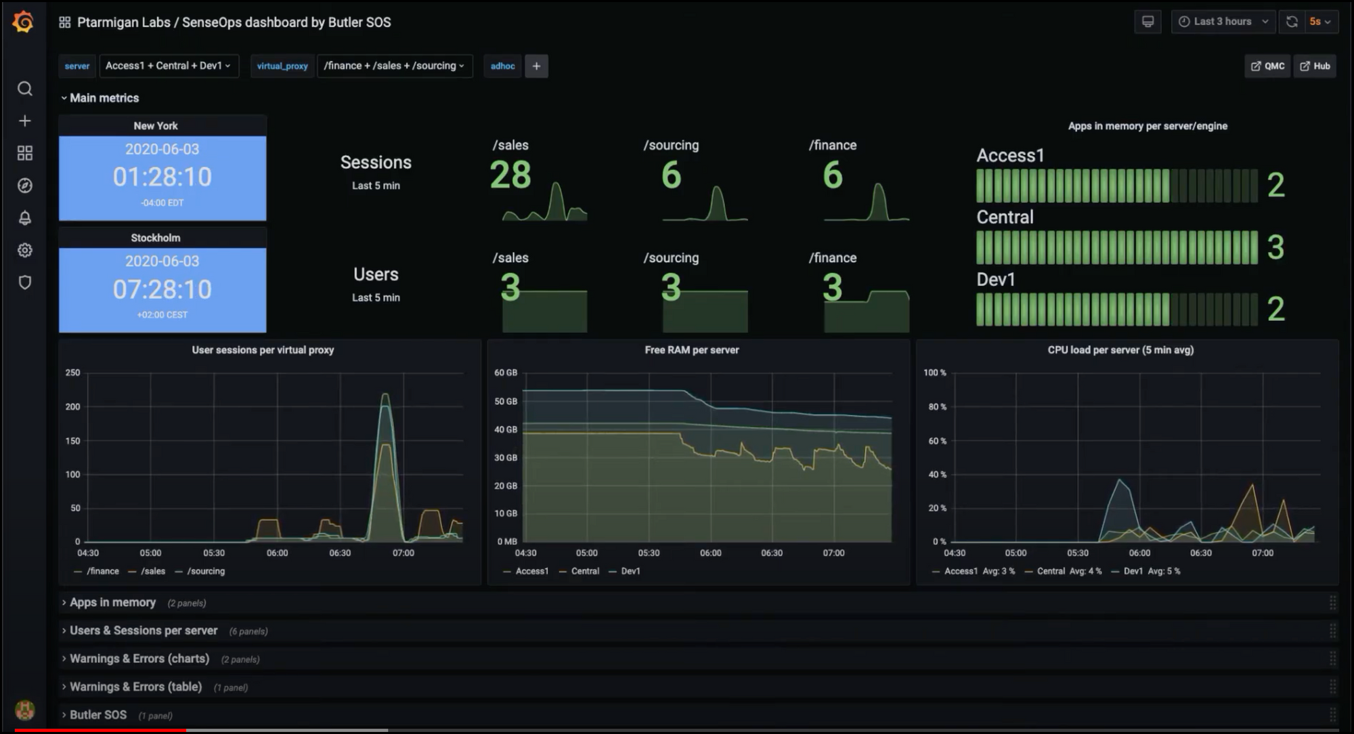Image resolution: width=1354 pixels, height=734 pixels.
Task: Open the Hub external link
Action: 1315,66
